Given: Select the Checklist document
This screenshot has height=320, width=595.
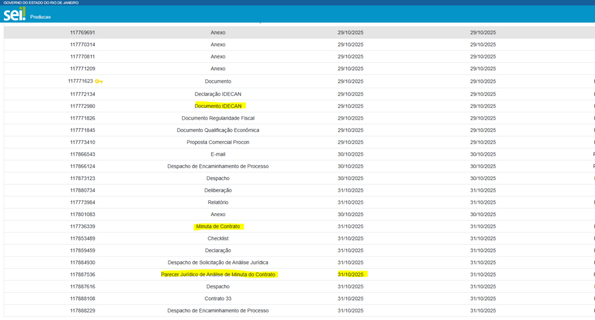Looking at the screenshot, I should pyautogui.click(x=218, y=239).
